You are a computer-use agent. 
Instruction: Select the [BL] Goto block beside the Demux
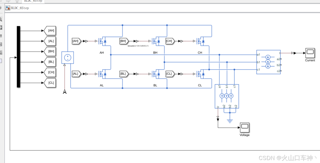(50, 62)
